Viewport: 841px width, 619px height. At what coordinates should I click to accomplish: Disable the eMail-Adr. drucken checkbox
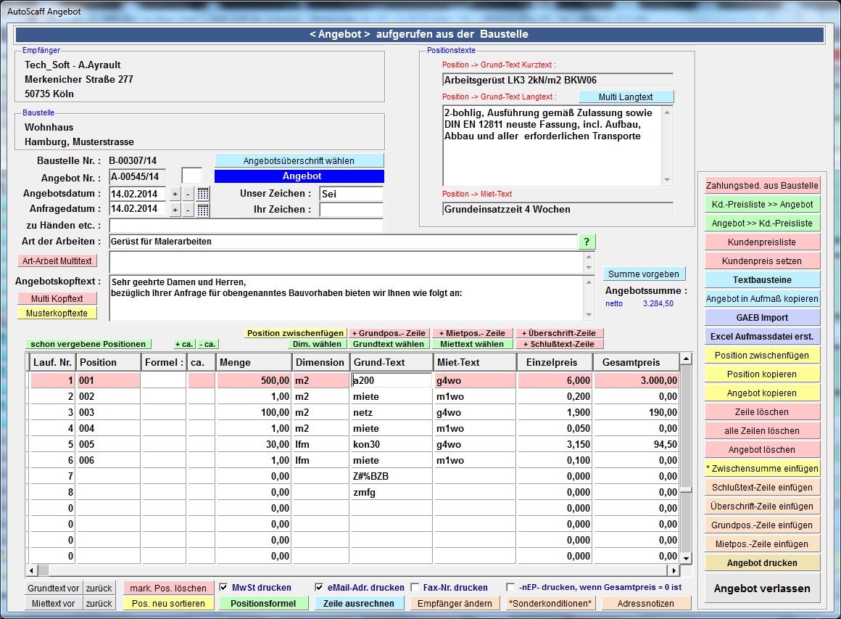[319, 587]
